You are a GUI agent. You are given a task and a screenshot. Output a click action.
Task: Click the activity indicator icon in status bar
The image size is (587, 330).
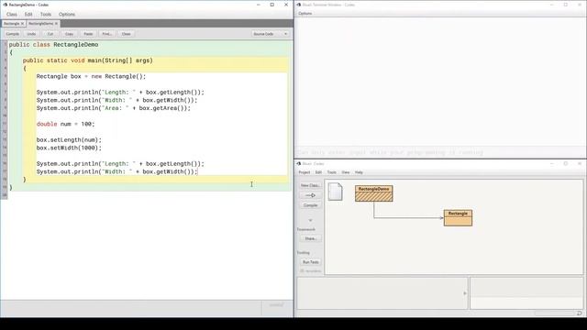[579, 313]
